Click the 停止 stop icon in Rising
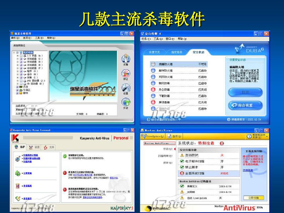 click(x=126, y=73)
